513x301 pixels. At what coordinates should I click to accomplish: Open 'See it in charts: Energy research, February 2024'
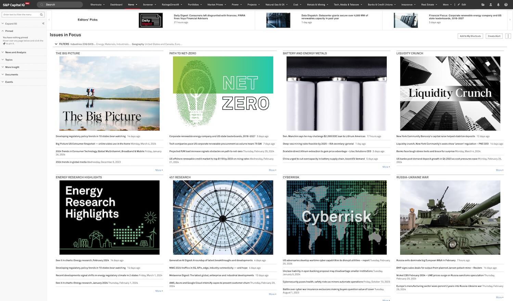coord(82,260)
